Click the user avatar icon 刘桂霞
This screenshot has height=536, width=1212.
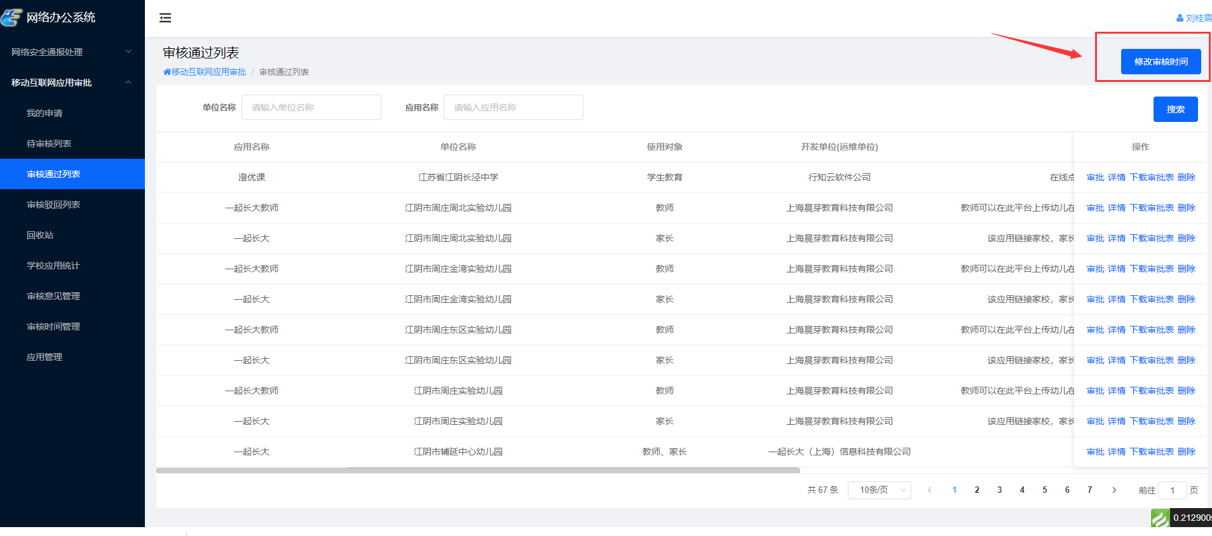[x=1180, y=18]
